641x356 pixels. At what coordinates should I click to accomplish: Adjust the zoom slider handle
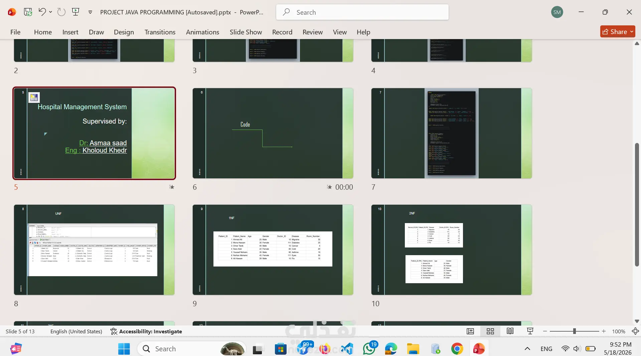click(575, 331)
